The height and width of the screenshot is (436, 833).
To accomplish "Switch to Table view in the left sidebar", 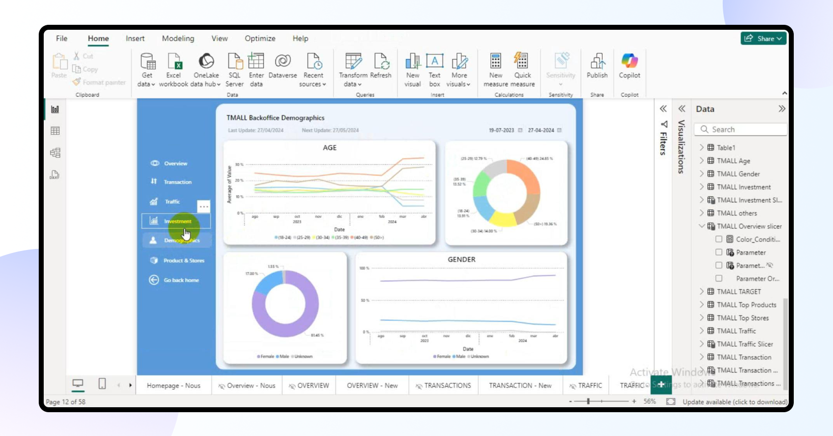I will click(x=55, y=131).
